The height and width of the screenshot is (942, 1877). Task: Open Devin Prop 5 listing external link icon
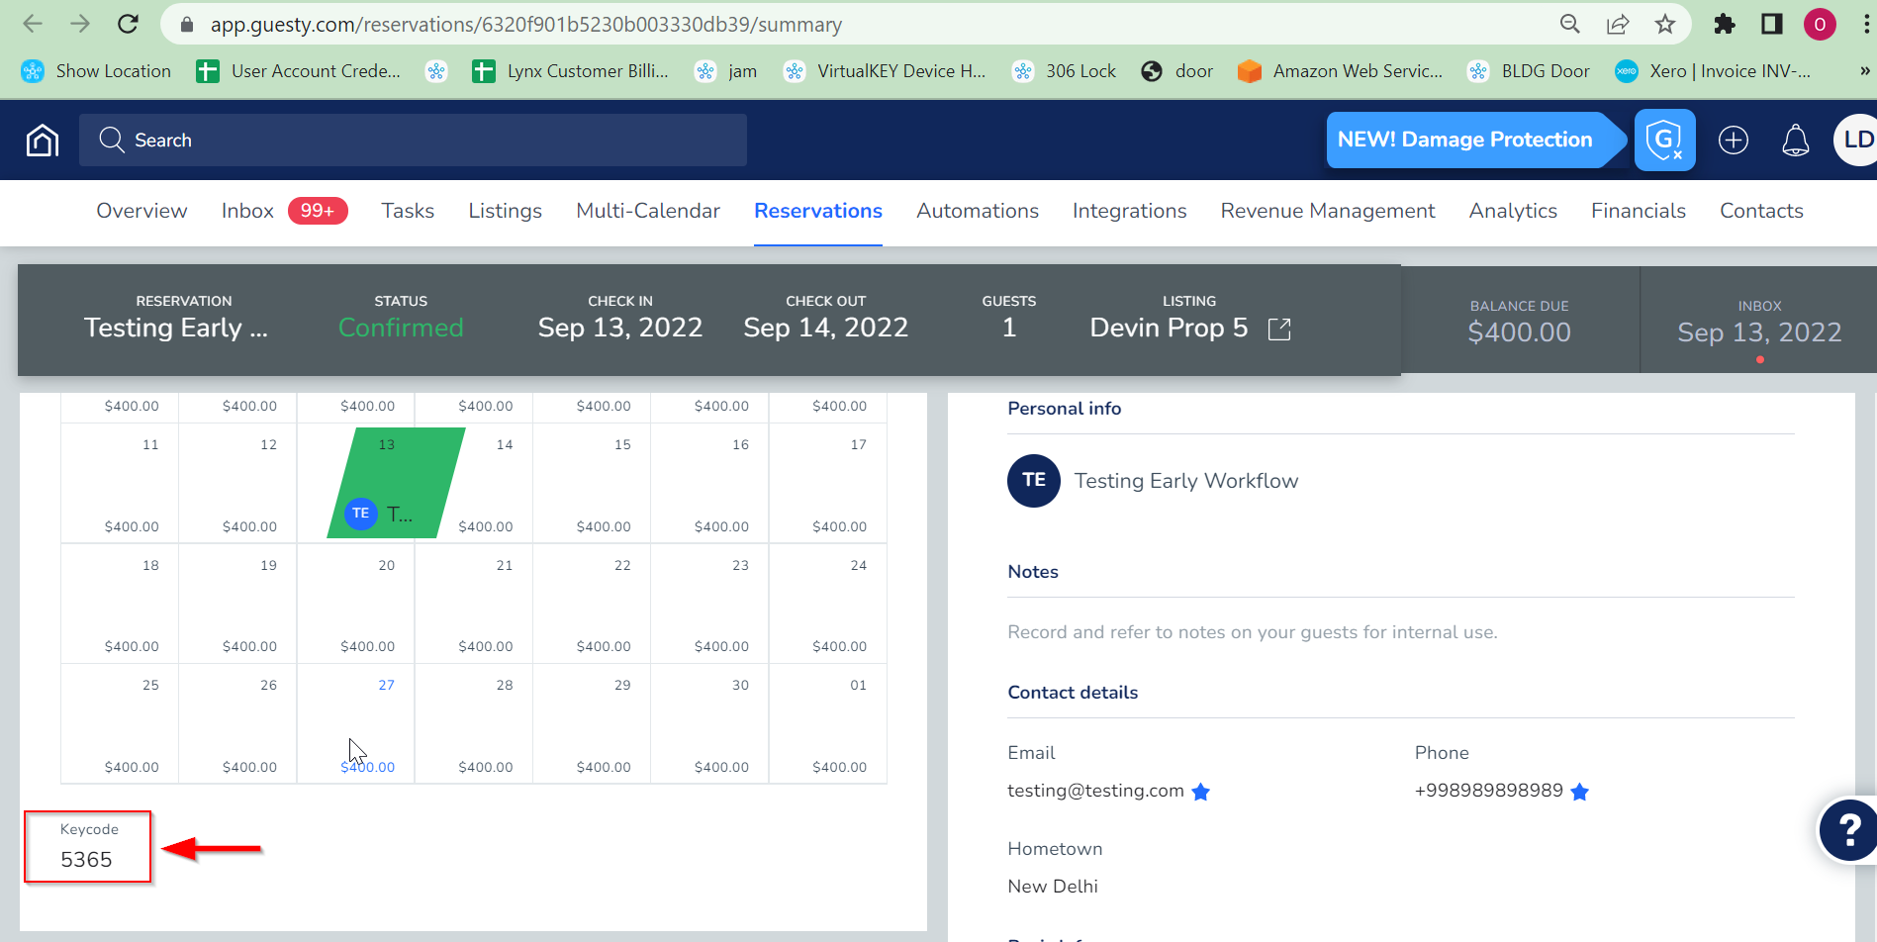[1279, 329]
